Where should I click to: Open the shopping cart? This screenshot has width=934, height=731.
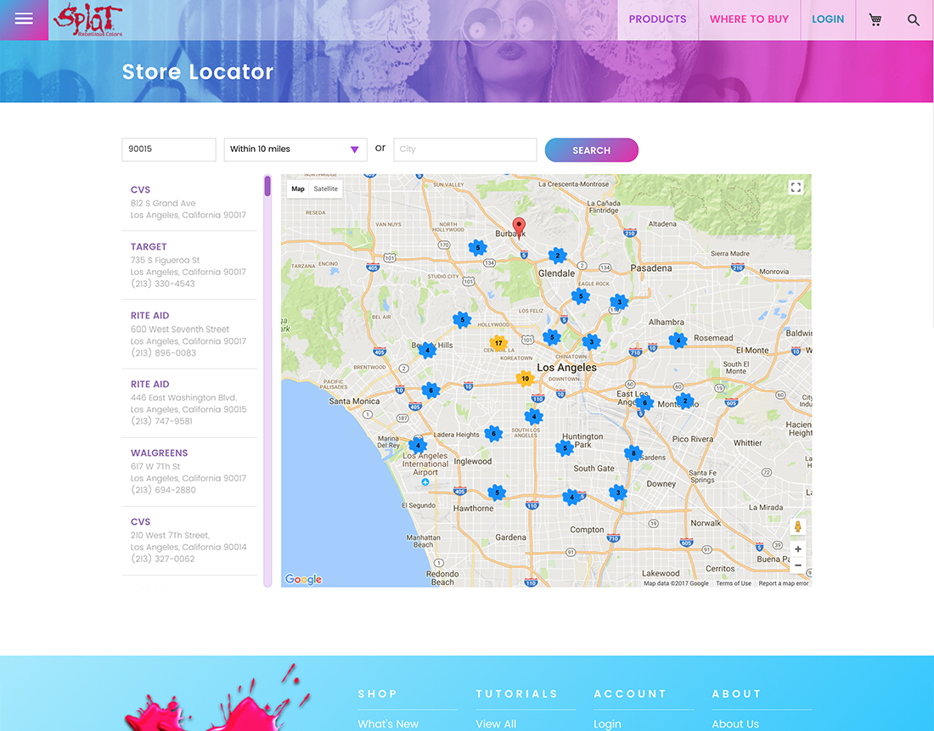(x=875, y=20)
